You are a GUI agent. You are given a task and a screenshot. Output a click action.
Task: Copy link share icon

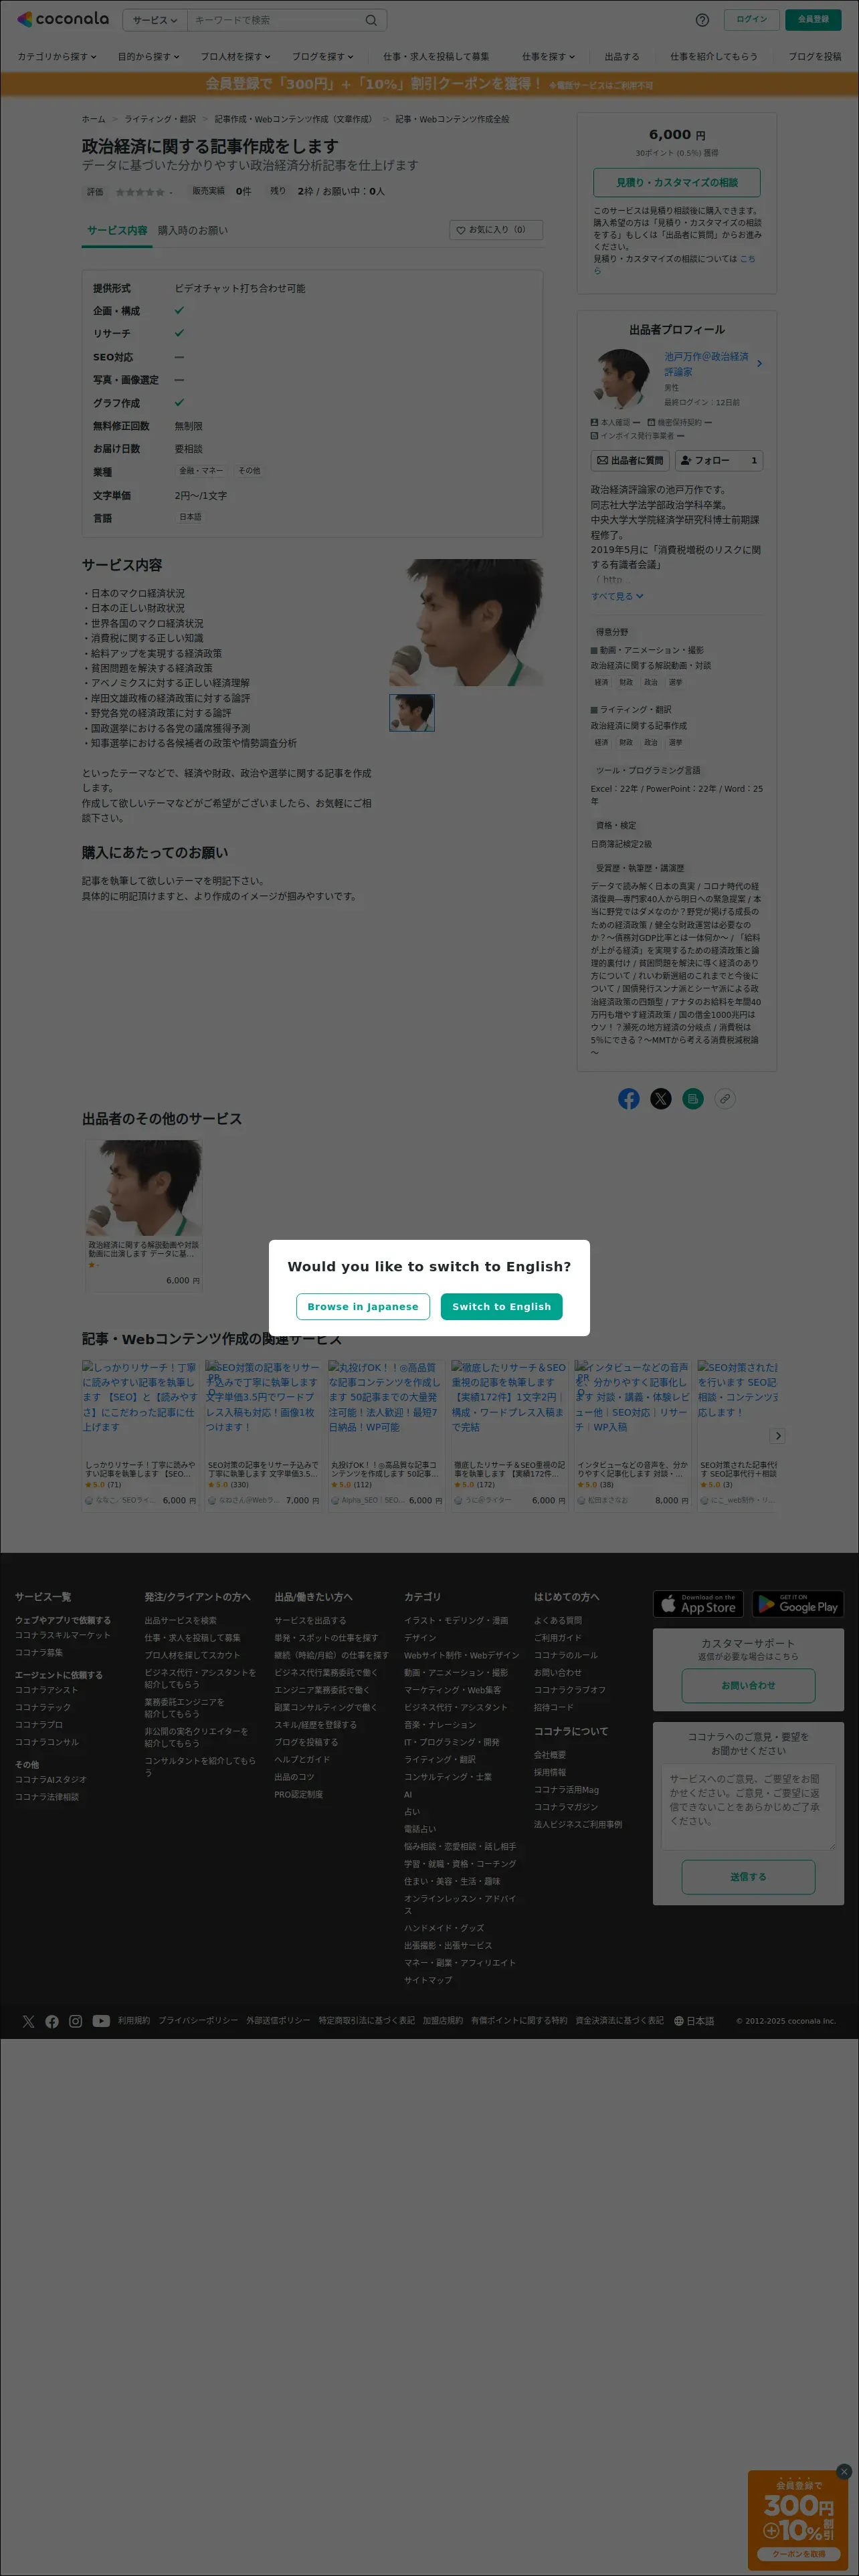click(x=725, y=1099)
